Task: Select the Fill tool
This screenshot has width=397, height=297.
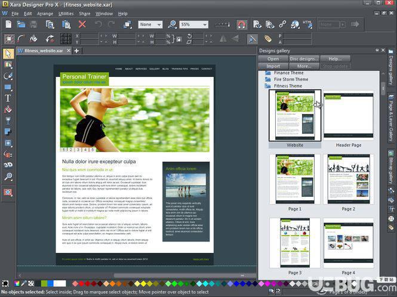Action: click(8, 109)
